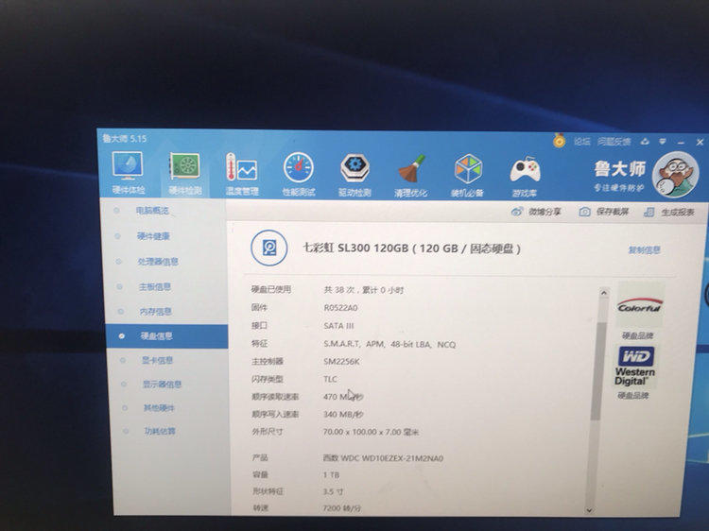Select 功耗估算 in sidebar
Screen dimensions: 709x531
click(x=160, y=431)
